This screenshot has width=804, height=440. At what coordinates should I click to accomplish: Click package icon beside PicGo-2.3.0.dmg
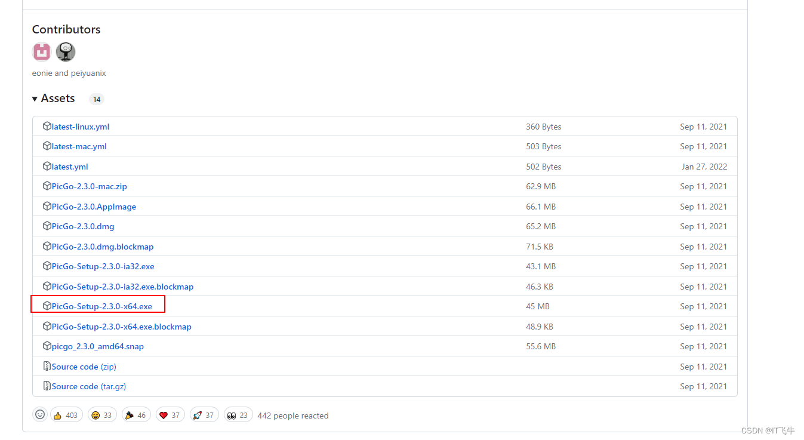point(47,226)
